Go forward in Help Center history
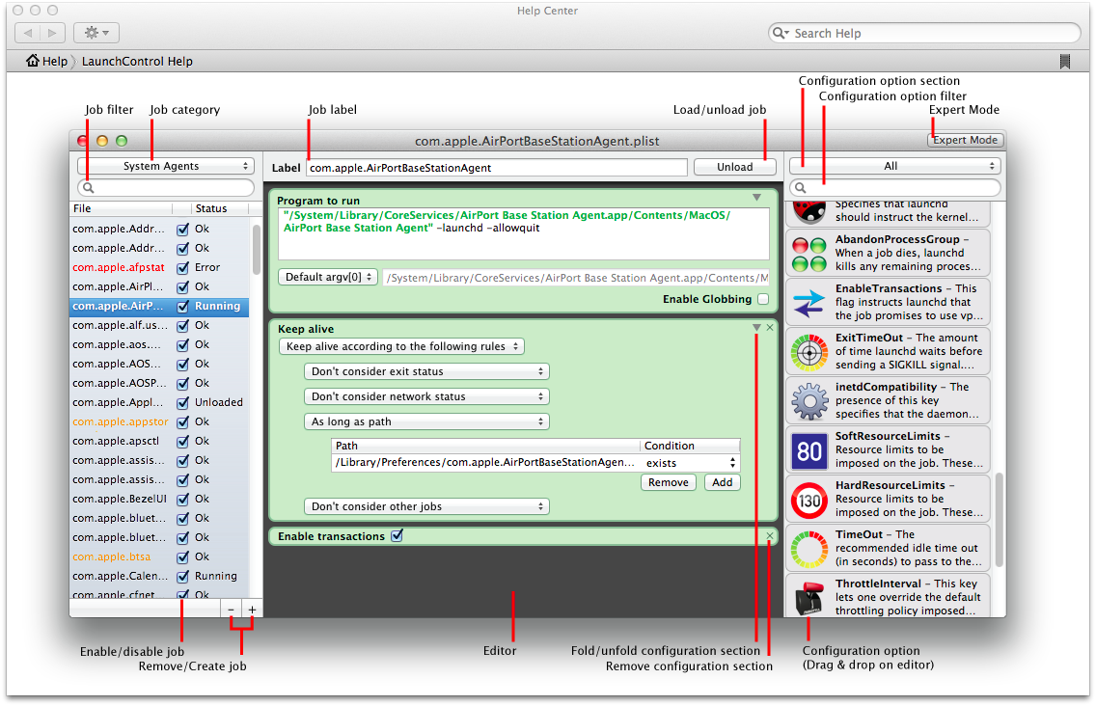This screenshot has width=1096, height=706. [52, 33]
